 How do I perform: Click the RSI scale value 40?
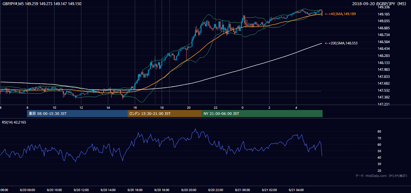click(379, 157)
